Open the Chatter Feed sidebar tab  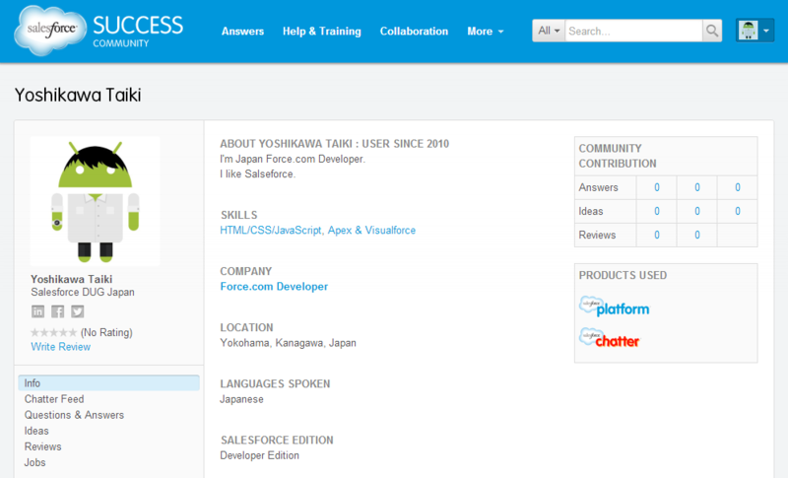click(54, 399)
